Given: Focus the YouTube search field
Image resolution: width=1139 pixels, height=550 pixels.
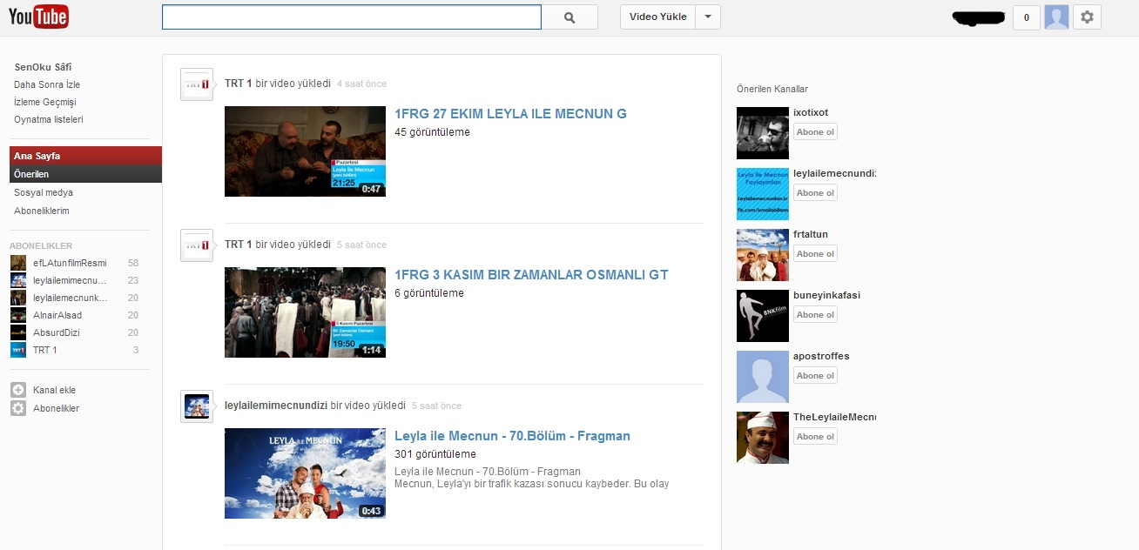Looking at the screenshot, I should (x=352, y=17).
